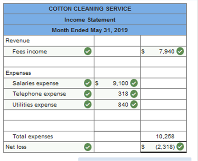Screen dimensions: 198x161
Task: Click the green checkmark next to 7,940 amount
Action: point(180,51)
